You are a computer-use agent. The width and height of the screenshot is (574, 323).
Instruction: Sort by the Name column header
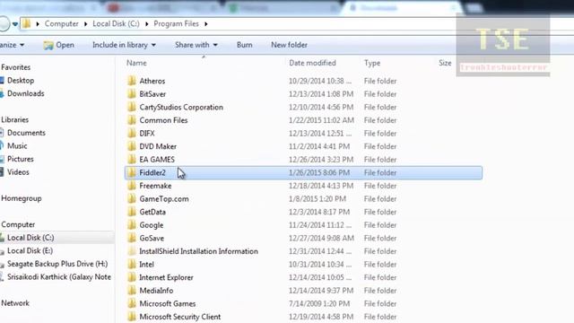pyautogui.click(x=136, y=63)
